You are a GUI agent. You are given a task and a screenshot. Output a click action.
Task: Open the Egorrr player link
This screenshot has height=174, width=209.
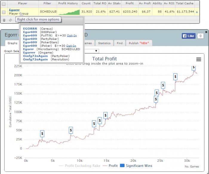pyautogui.click(x=14, y=10)
